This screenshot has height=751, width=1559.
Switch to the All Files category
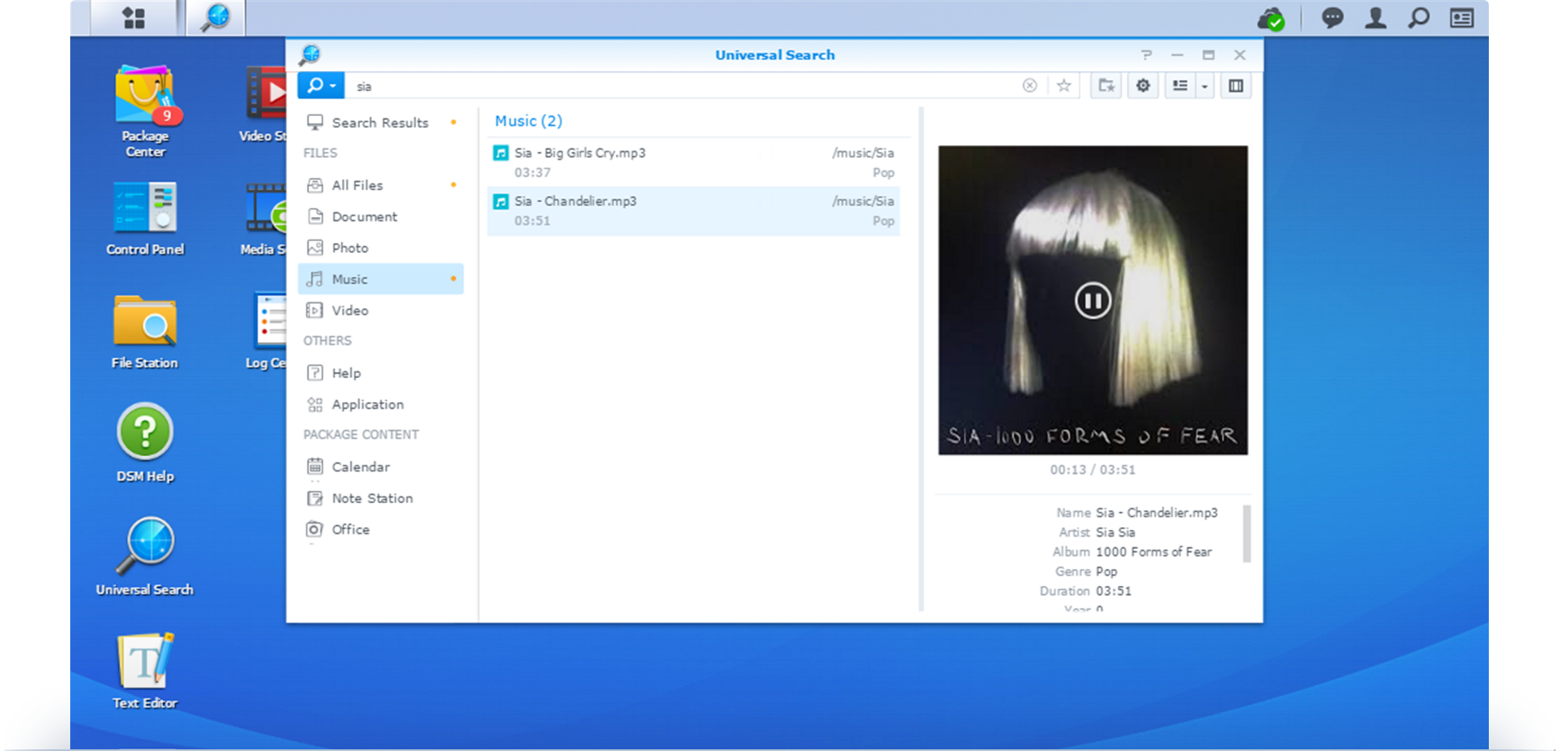click(x=358, y=184)
